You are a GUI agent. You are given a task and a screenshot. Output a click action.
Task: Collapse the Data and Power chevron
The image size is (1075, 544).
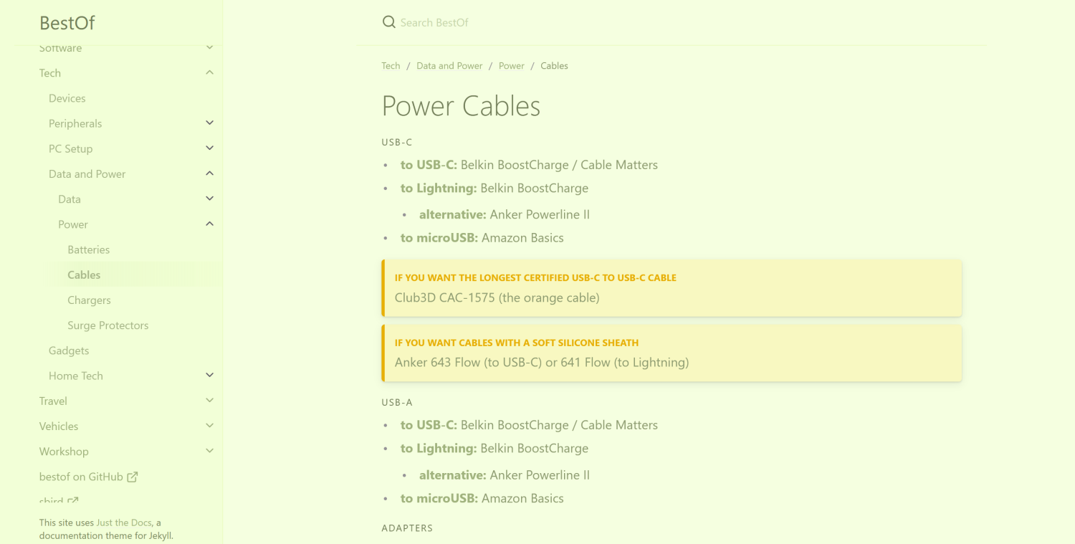point(209,173)
